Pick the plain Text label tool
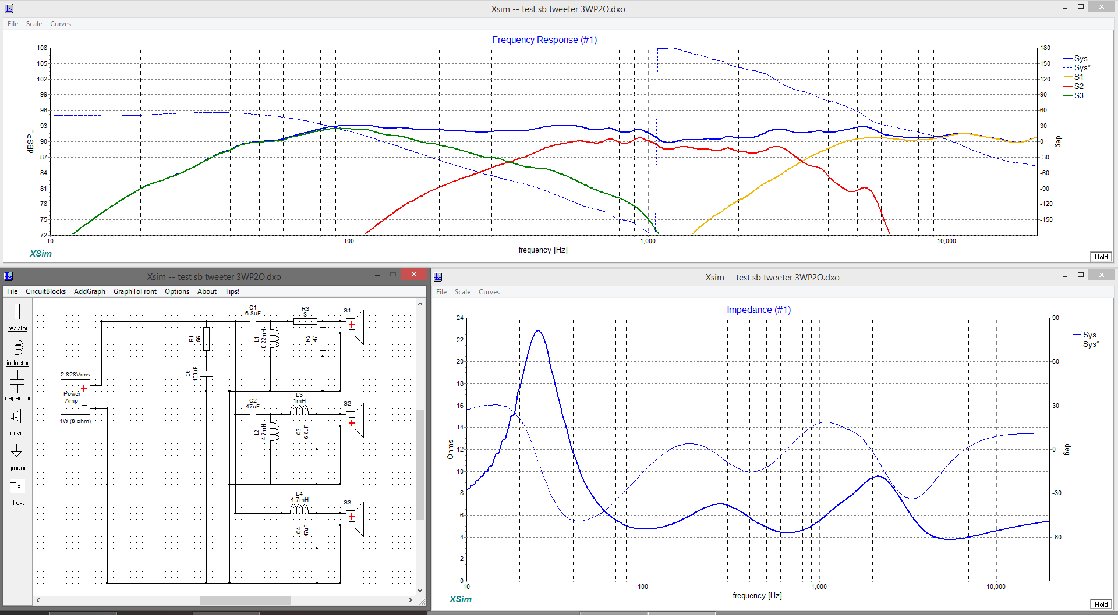 click(17, 485)
